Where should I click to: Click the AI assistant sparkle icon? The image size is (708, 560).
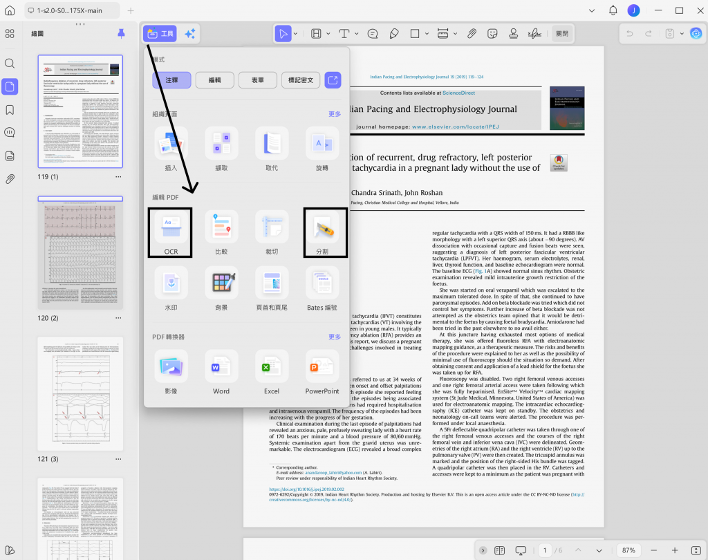click(x=189, y=33)
